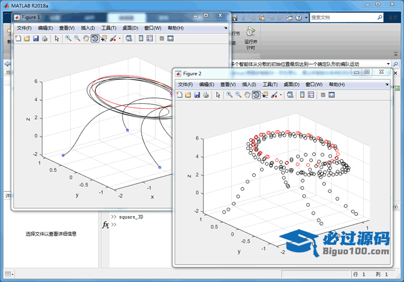Print Figure 2 with the printer icon
This screenshot has width=404, height=282.
click(x=206, y=95)
